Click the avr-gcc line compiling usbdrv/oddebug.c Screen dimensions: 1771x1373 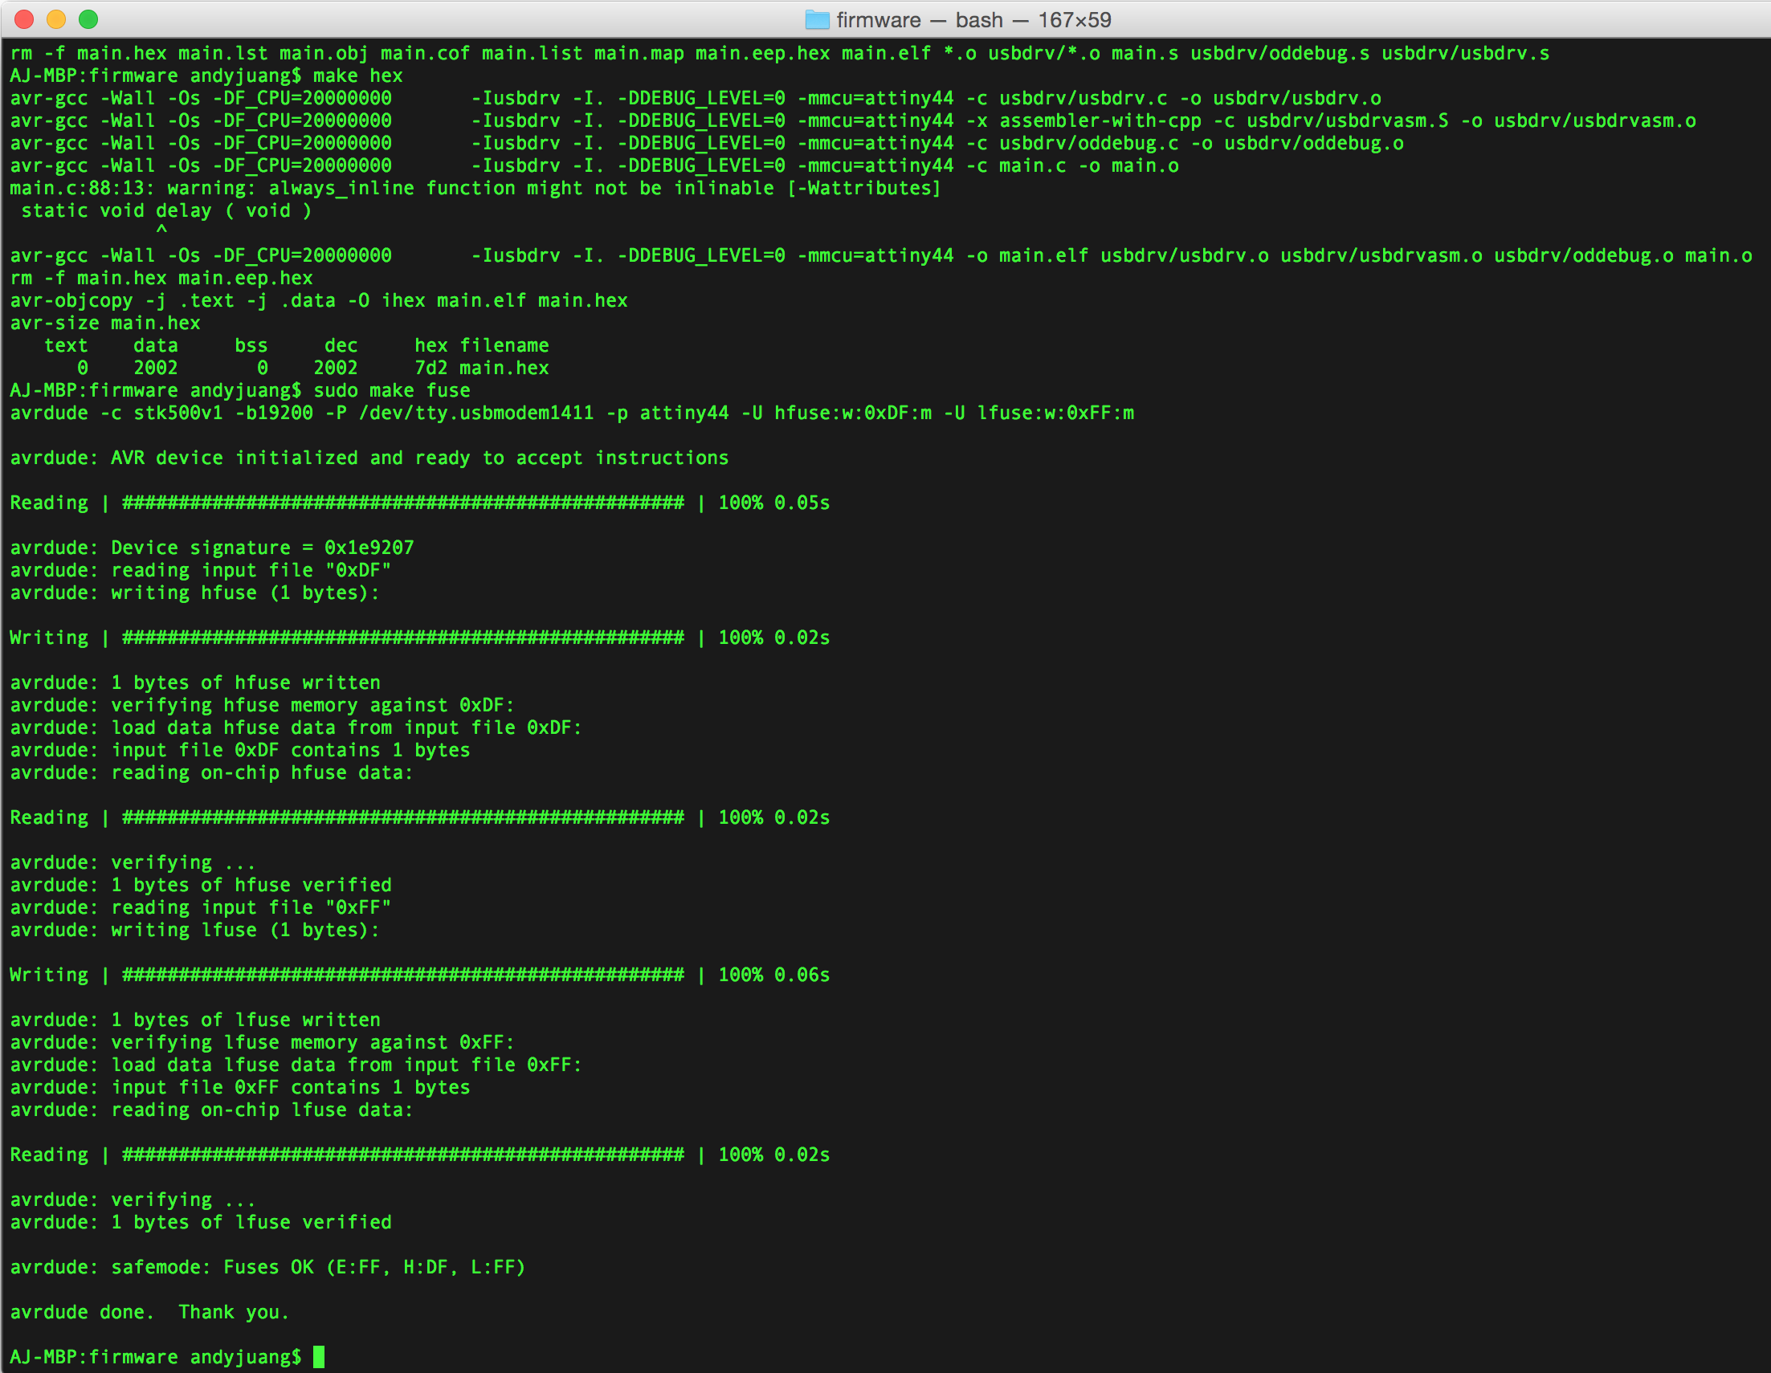[x=706, y=143]
